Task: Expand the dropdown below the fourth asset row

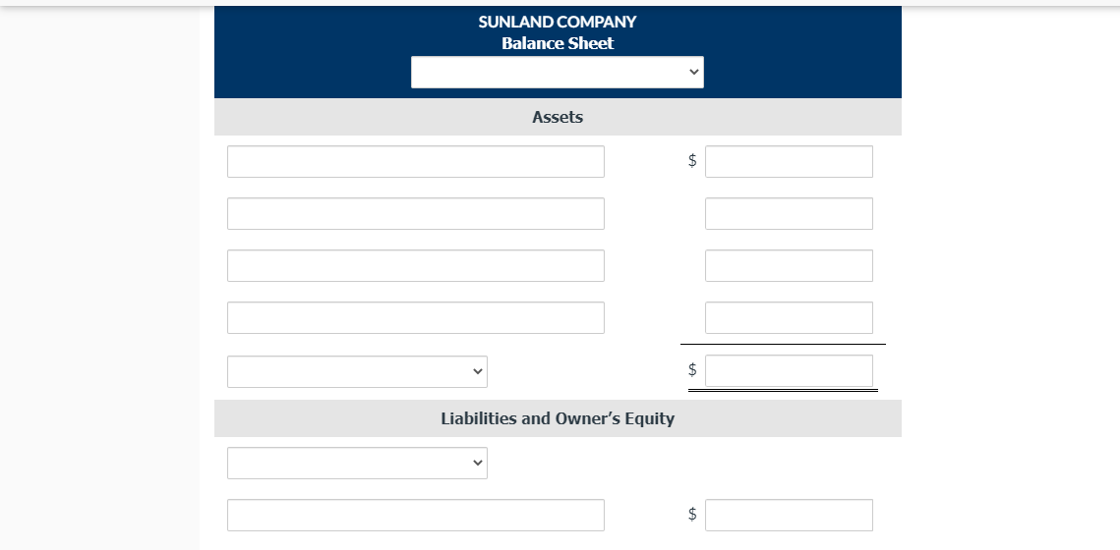Action: [357, 371]
